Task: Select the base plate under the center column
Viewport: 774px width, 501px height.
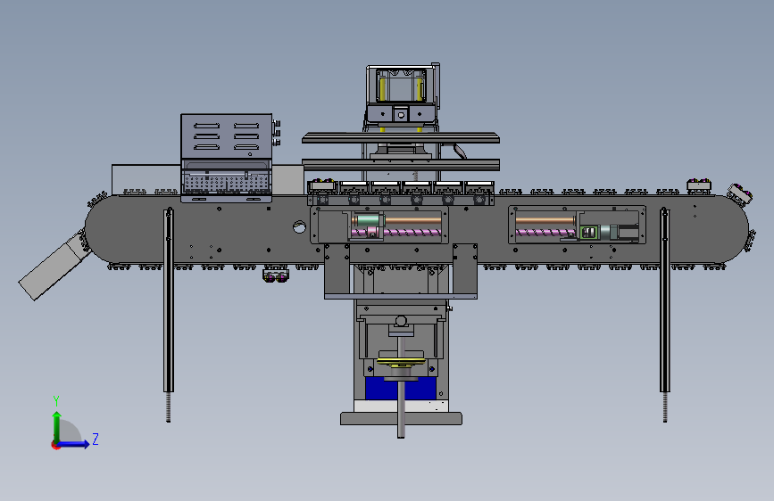Action: [x=401, y=419]
